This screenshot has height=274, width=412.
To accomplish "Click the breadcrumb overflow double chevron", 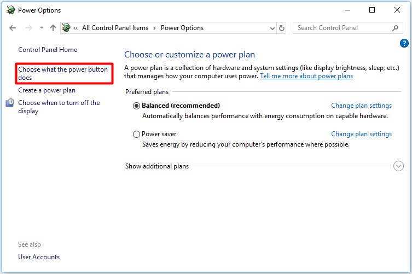I will coord(76,28).
